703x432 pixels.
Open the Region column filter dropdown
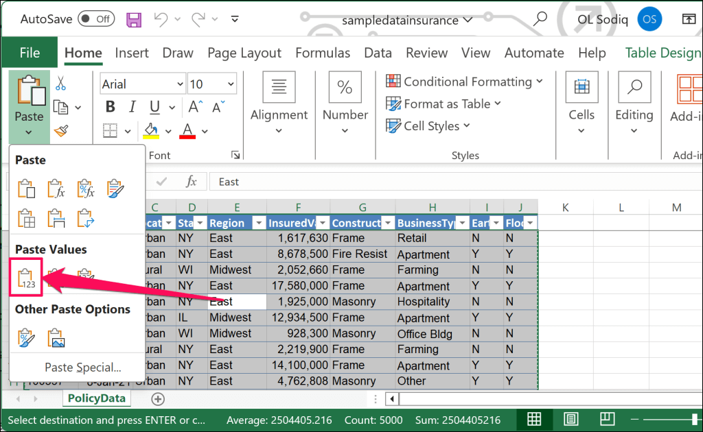pos(259,223)
